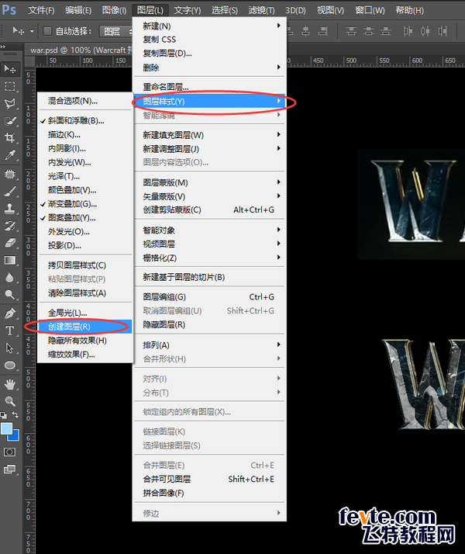This screenshot has height=554, width=465.
Task: Select the Crop tool
Action: tap(10, 138)
